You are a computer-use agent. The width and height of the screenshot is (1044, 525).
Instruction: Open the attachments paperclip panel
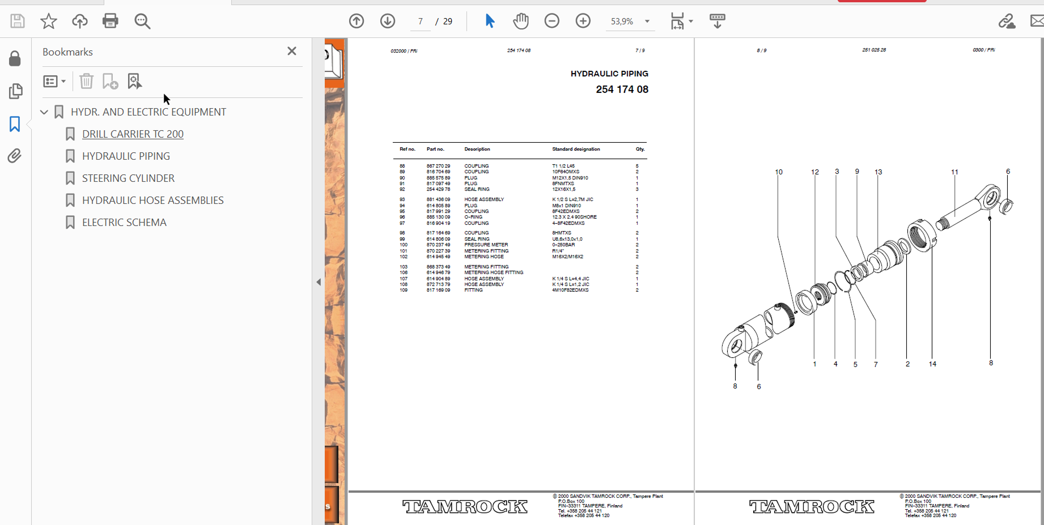coord(15,156)
